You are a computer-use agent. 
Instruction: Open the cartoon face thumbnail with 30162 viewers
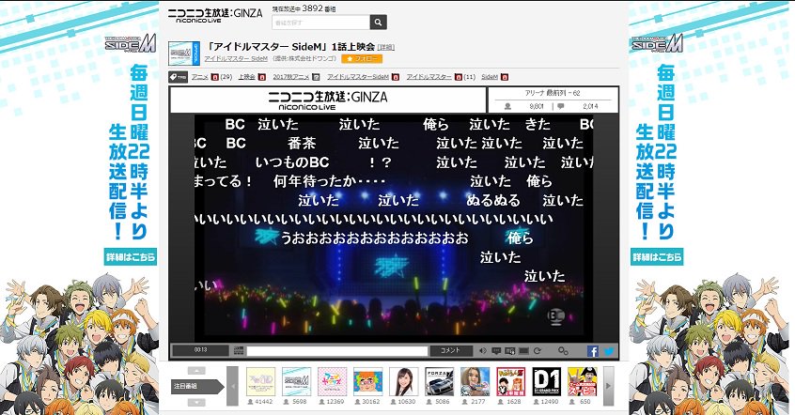[368, 382]
